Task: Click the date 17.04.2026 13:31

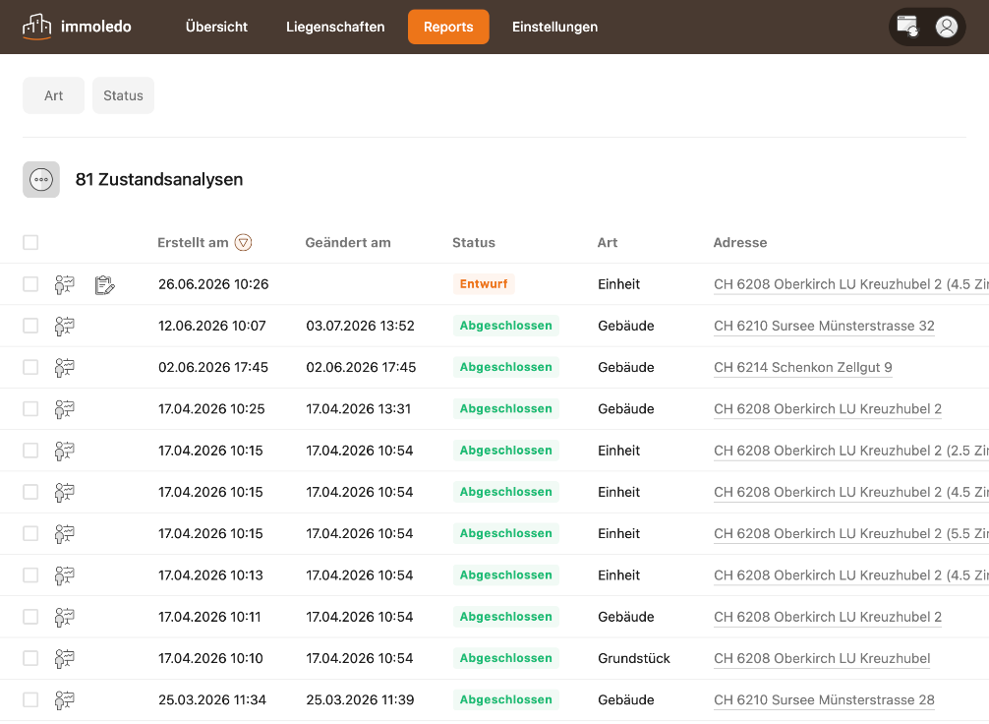Action: [x=358, y=409]
